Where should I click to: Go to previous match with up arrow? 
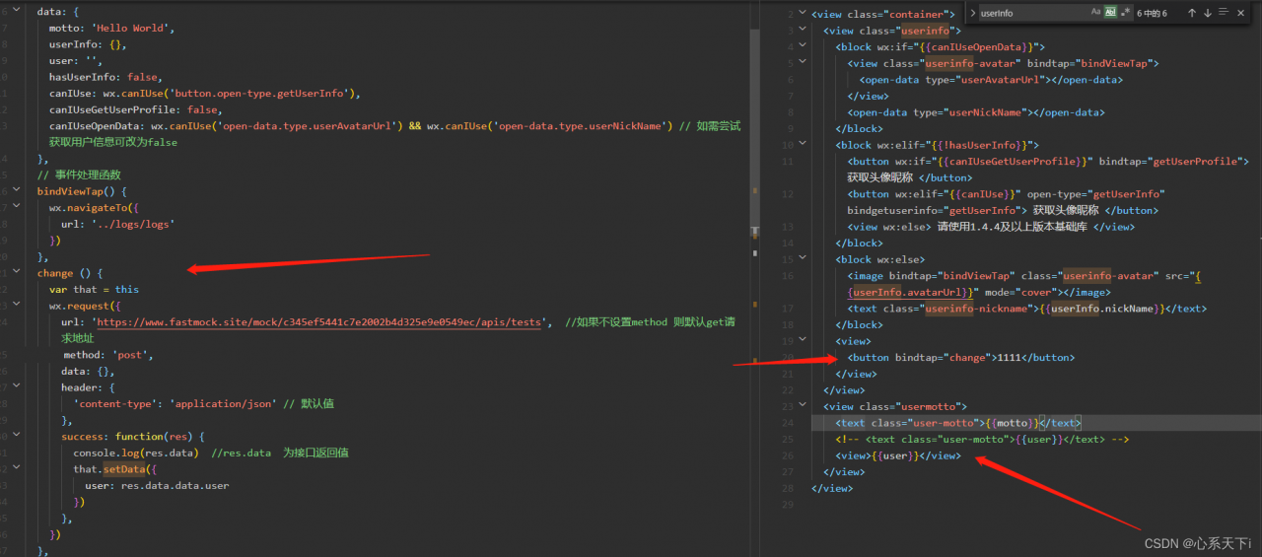pos(1192,13)
